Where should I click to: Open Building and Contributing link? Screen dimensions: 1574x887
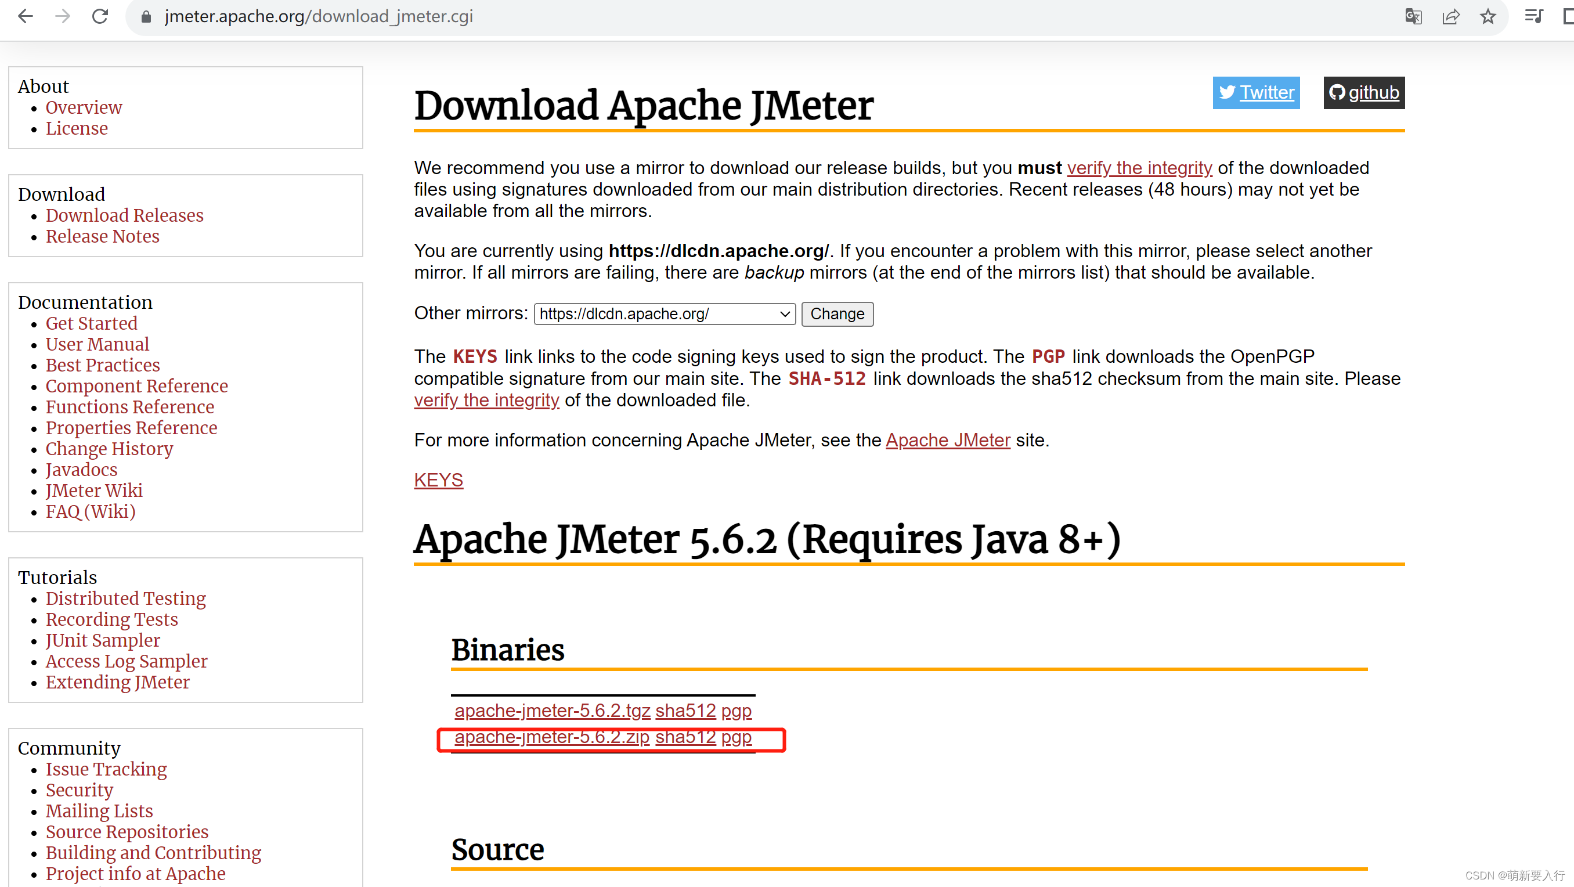pyautogui.click(x=153, y=852)
